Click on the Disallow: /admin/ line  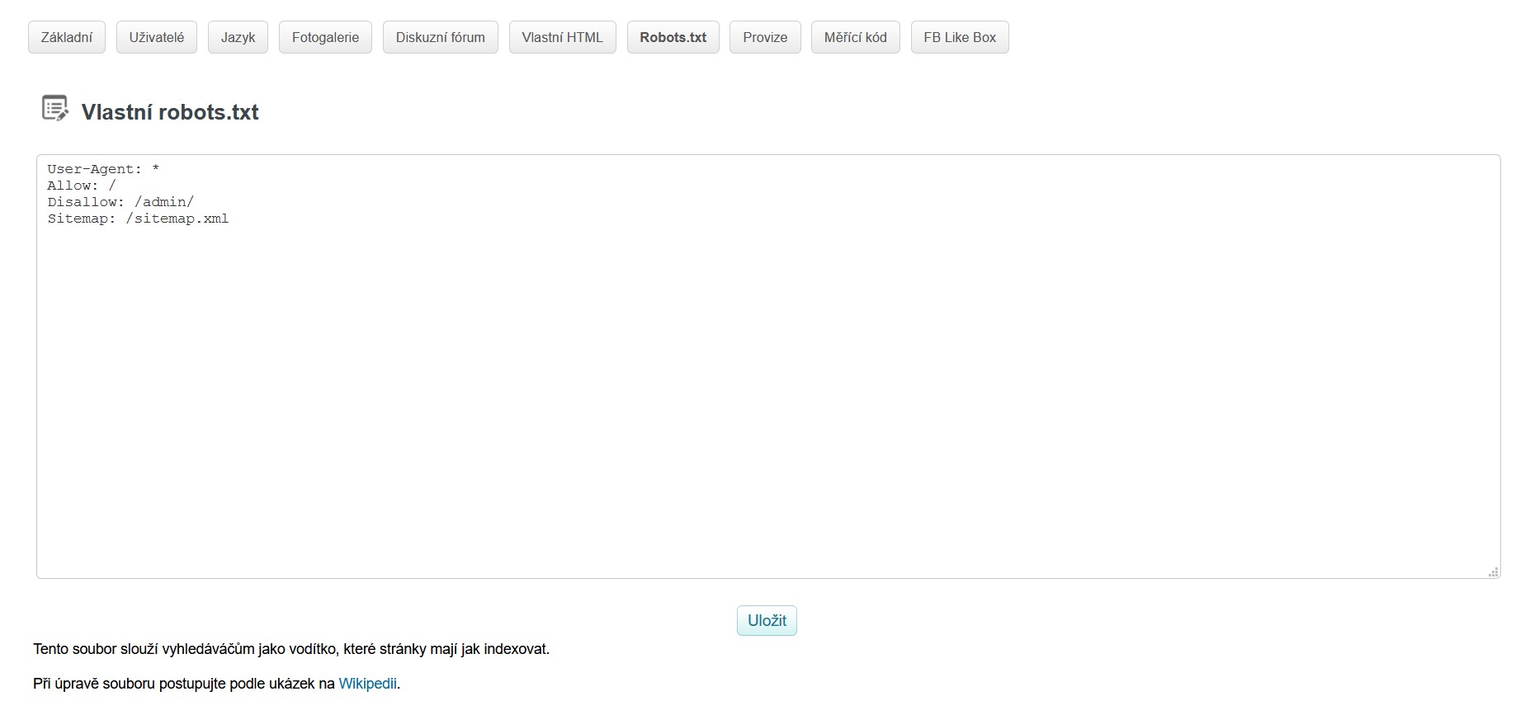click(120, 202)
